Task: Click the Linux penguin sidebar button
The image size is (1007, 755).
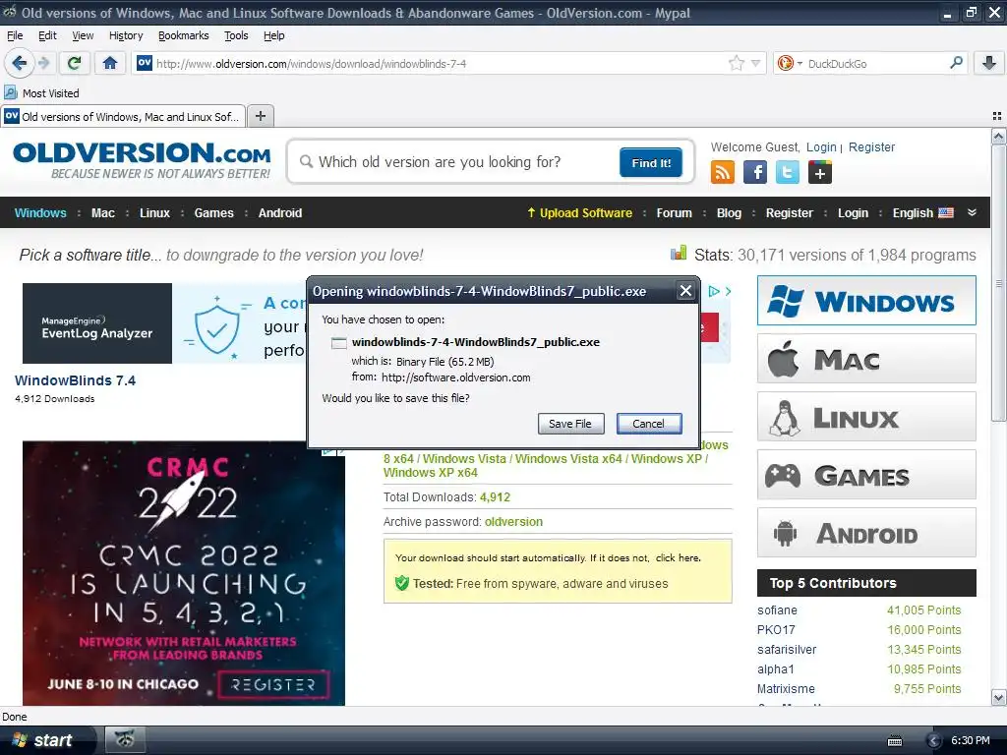Action: tap(866, 417)
